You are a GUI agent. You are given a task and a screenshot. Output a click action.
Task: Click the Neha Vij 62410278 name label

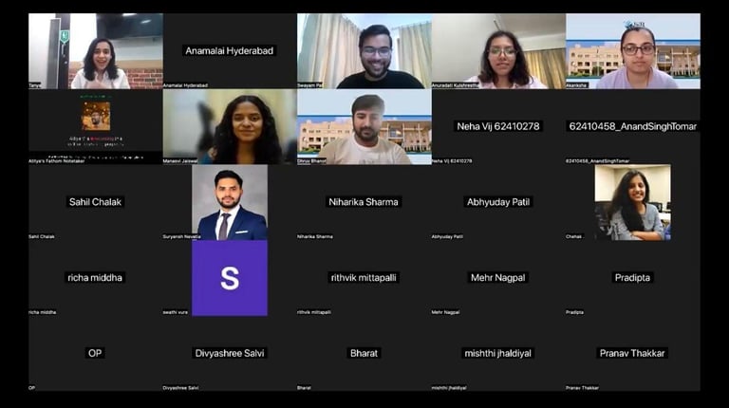point(498,126)
